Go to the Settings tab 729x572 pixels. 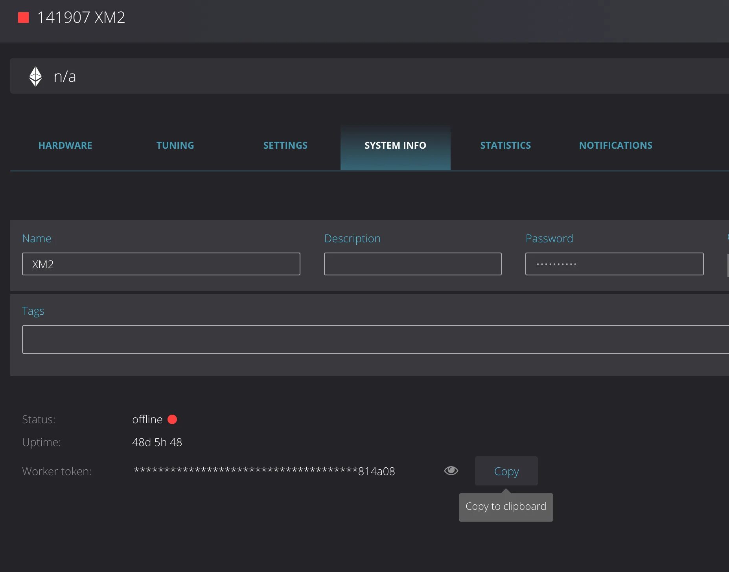[285, 146]
